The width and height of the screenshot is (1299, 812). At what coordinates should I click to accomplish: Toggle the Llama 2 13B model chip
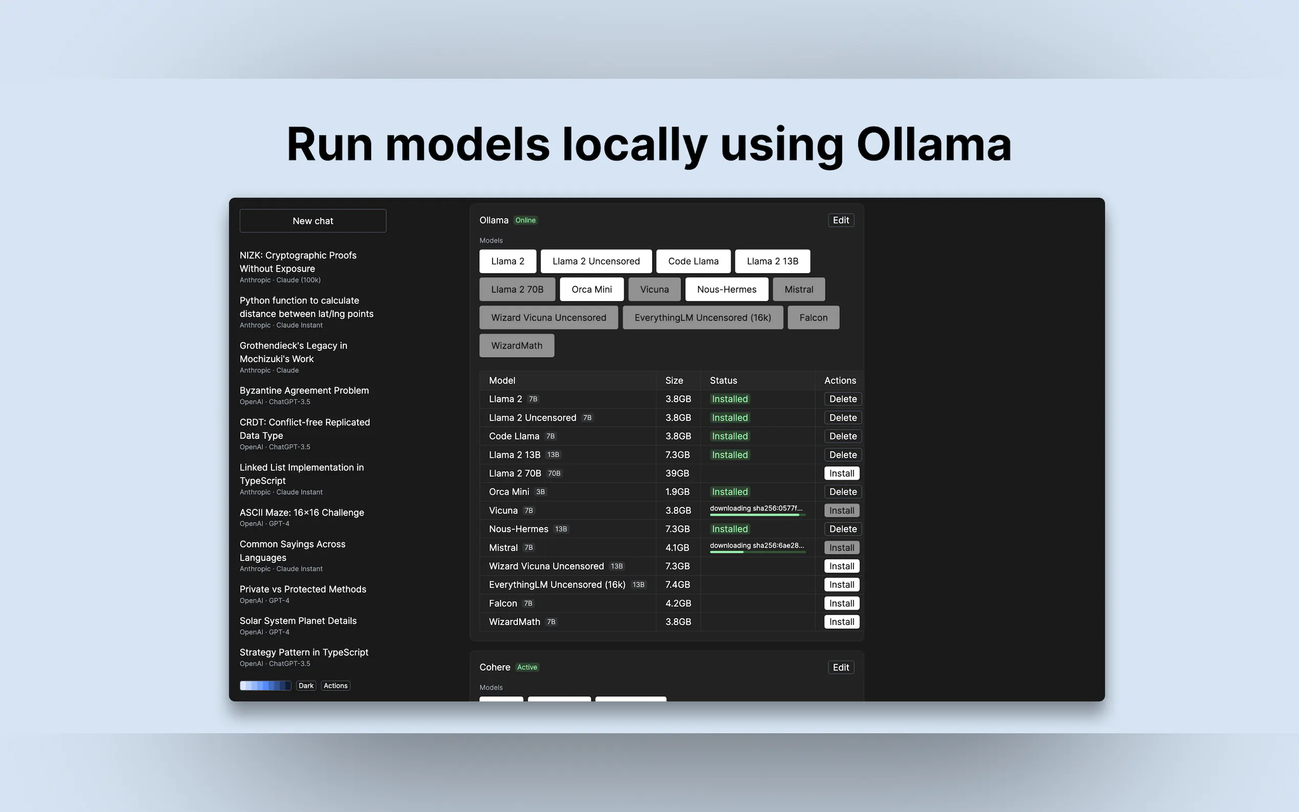773,261
